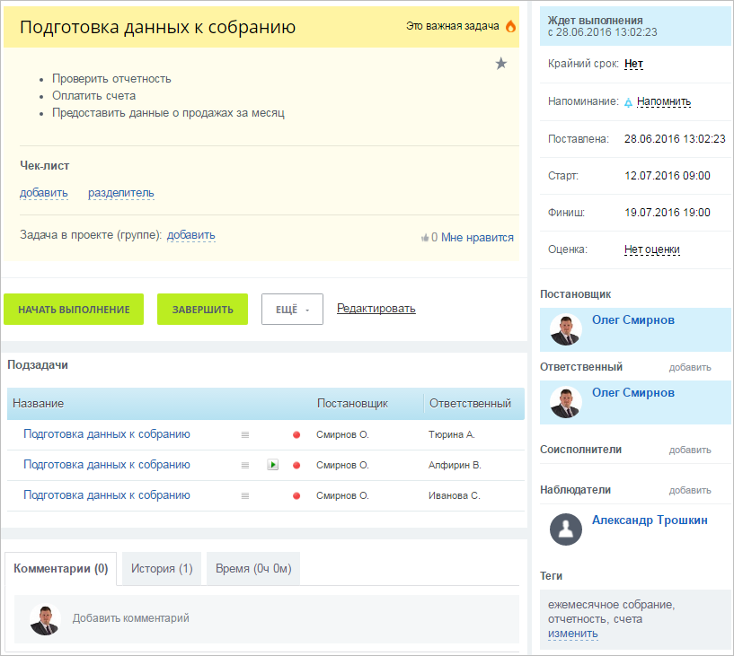Open menu icon for Иванова С. subtask
This screenshot has height=656, width=734.
tap(244, 495)
